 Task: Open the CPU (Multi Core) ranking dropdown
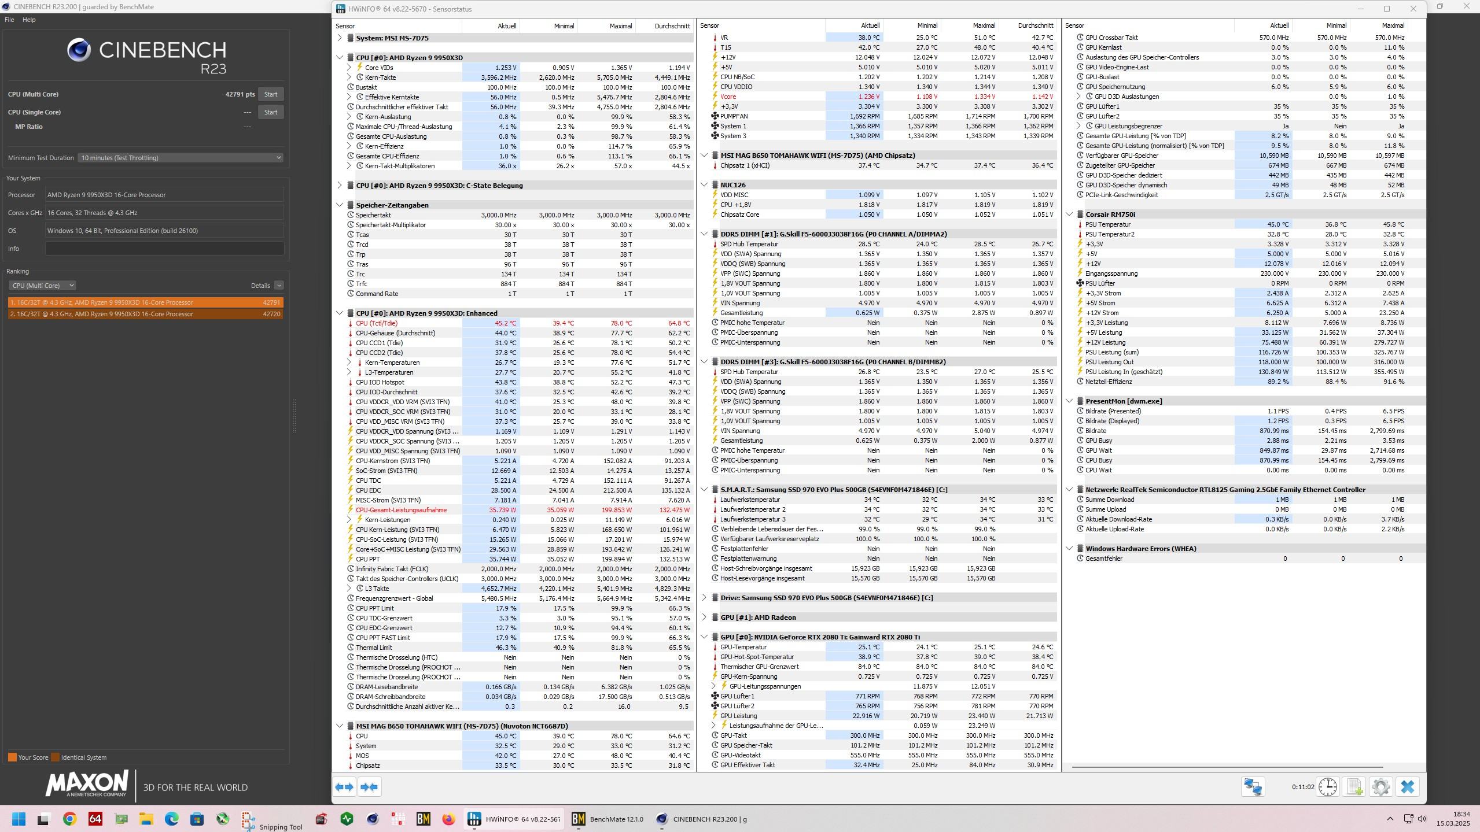[42, 286]
